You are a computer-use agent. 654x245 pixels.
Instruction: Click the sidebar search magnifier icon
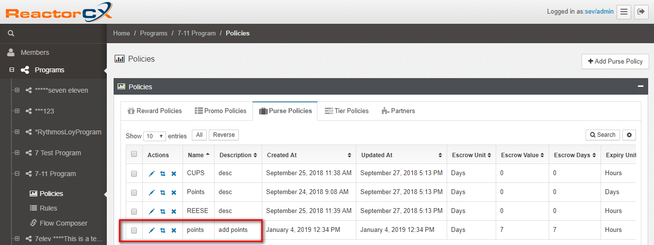[x=11, y=33]
